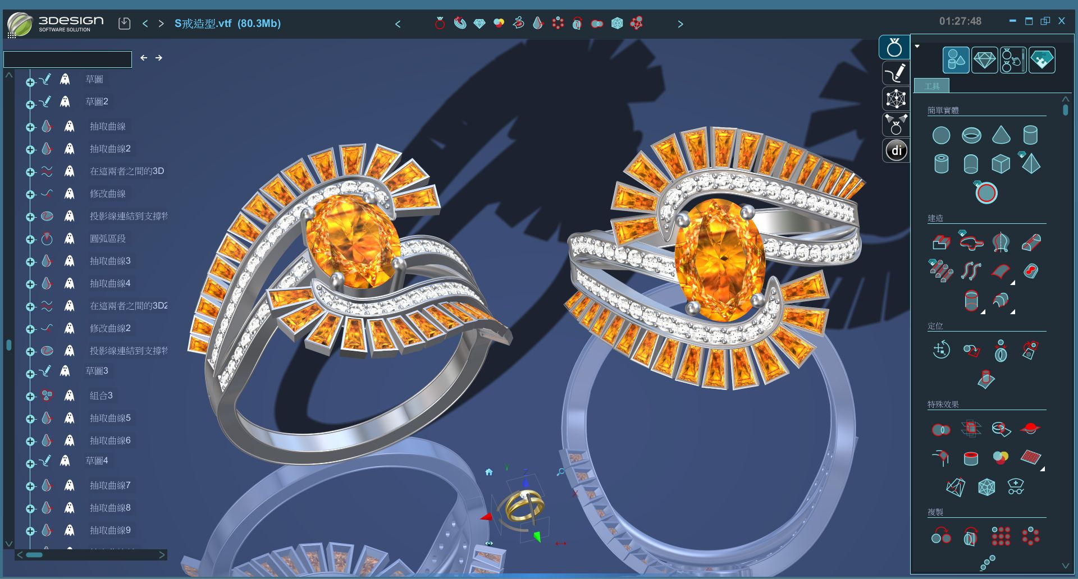This screenshot has width=1078, height=579.
Task: Select the basic shapes tool category button
Action: (x=956, y=60)
